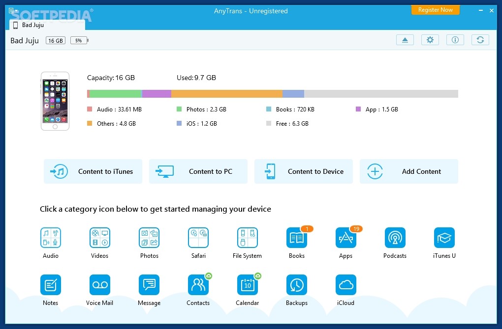Open the Voice Mail category
The width and height of the screenshot is (502, 329).
pyautogui.click(x=100, y=285)
